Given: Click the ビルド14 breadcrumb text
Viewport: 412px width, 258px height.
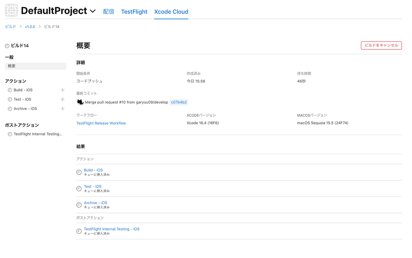Looking at the screenshot, I should (51, 26).
